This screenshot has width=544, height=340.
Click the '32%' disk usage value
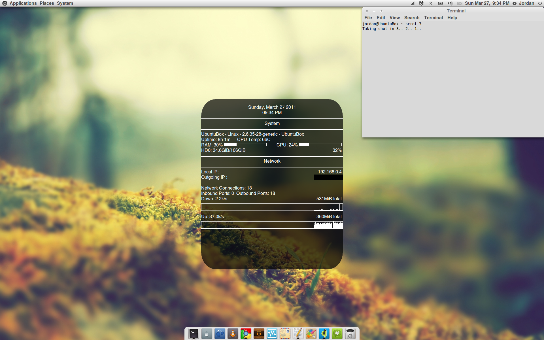337,150
